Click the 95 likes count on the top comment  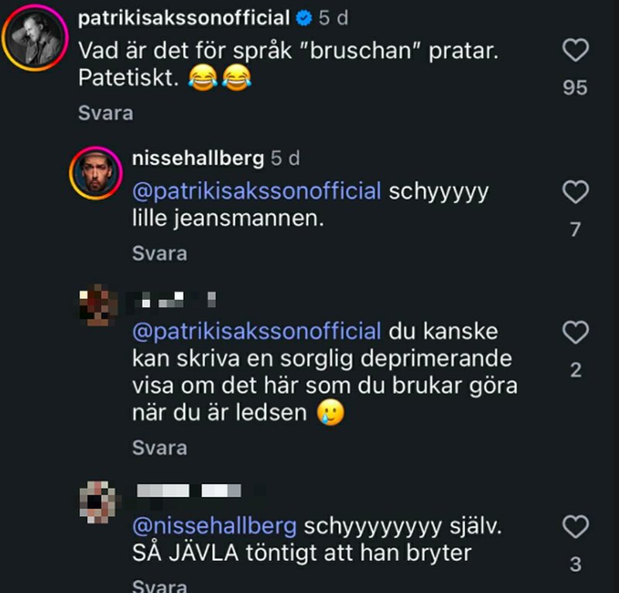tap(575, 87)
